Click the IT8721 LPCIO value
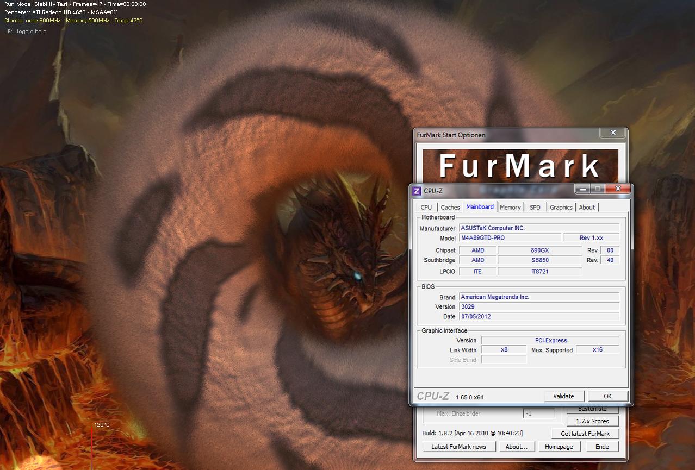This screenshot has height=470, width=695. (540, 271)
